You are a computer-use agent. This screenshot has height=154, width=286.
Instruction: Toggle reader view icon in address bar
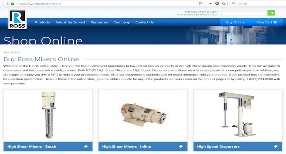[x=201, y=3]
